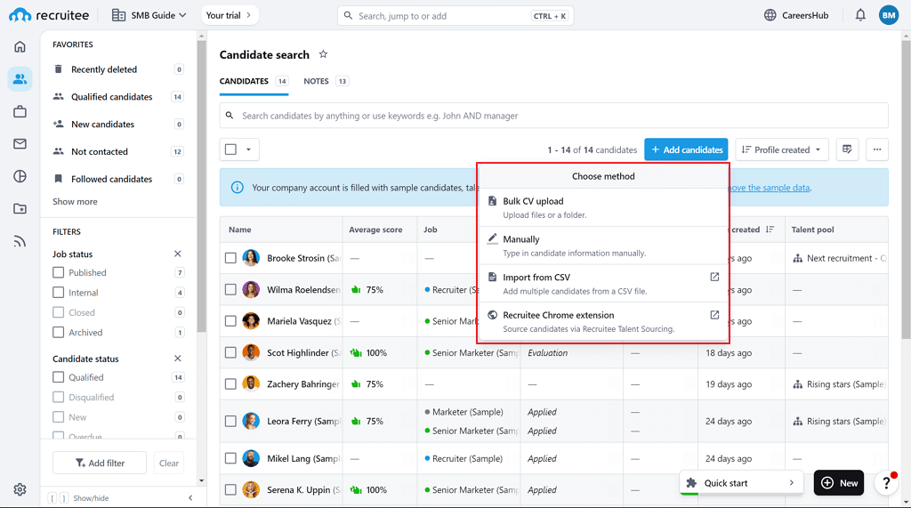Open the Mailbox envelope icon in sidebar
Screen dimensions: 911x508
[x=20, y=144]
